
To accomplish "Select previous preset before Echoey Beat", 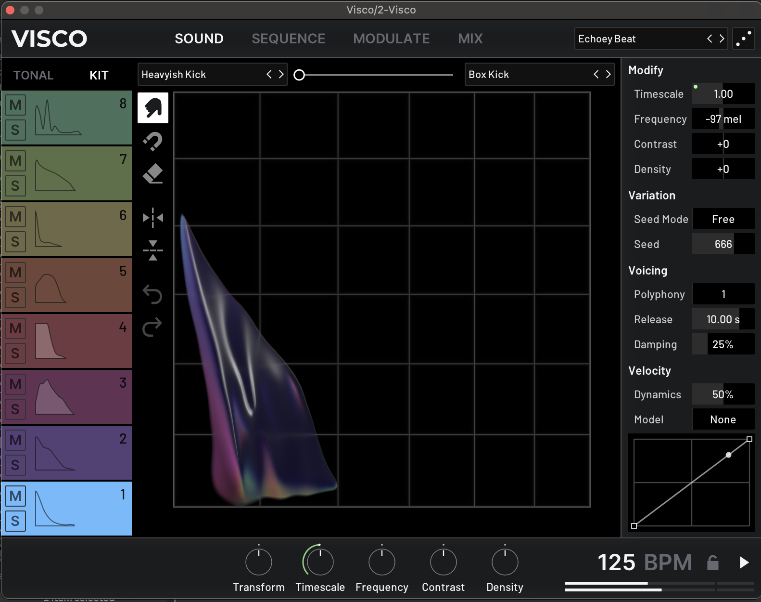I will coord(710,39).
